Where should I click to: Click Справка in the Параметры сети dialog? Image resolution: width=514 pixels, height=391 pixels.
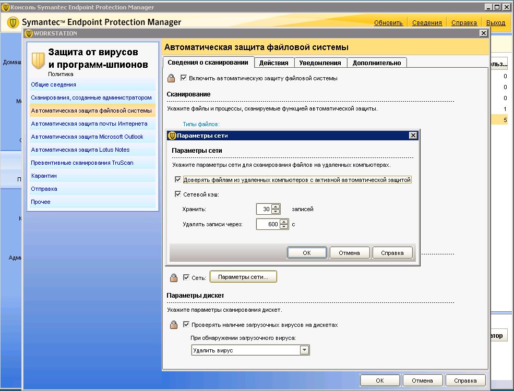tap(392, 253)
